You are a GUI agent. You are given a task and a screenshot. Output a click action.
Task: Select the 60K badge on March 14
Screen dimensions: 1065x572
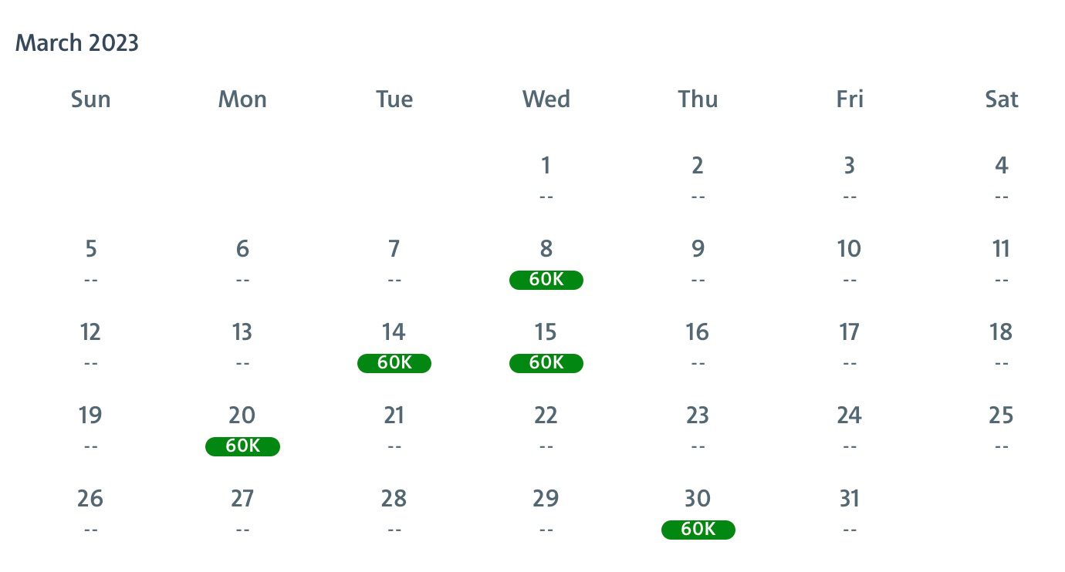coord(394,363)
